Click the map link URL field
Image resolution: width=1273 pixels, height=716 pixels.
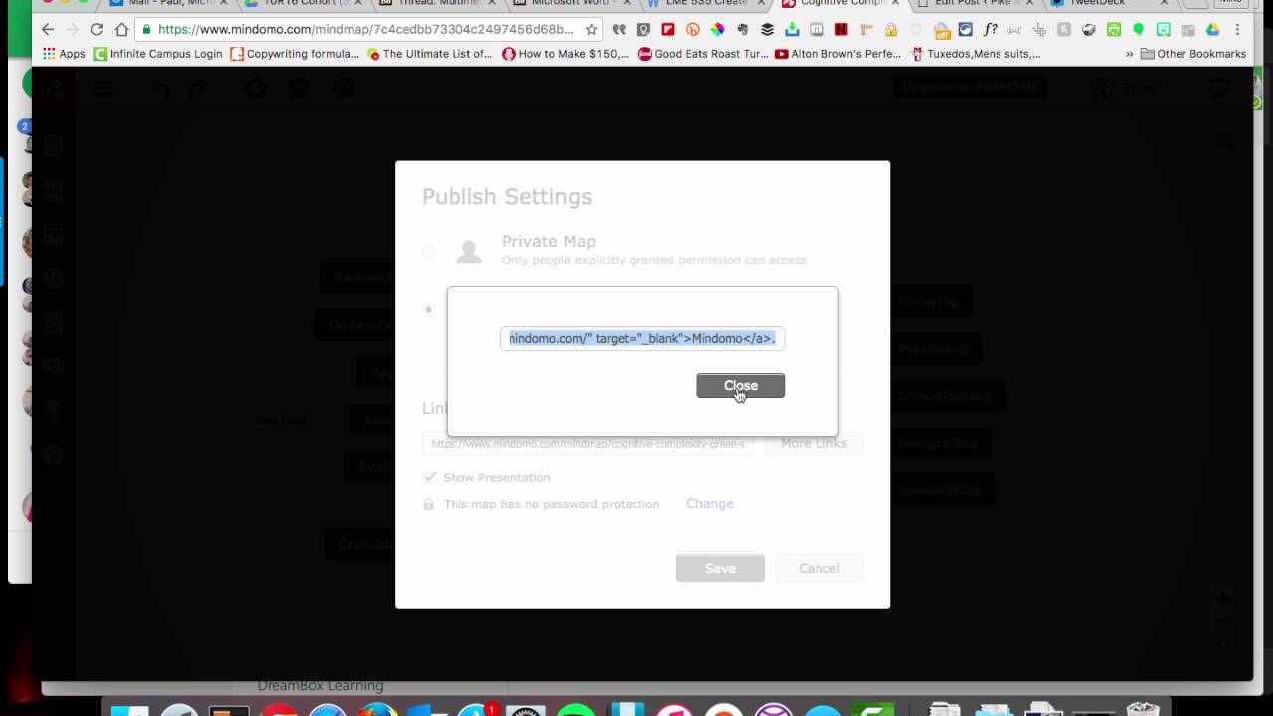(588, 444)
